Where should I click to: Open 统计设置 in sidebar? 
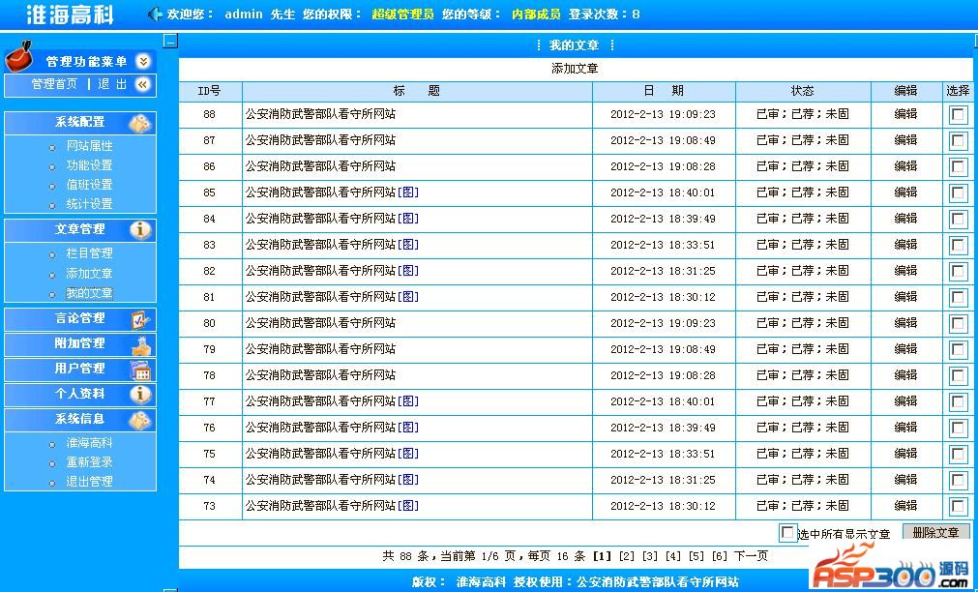pyautogui.click(x=89, y=204)
